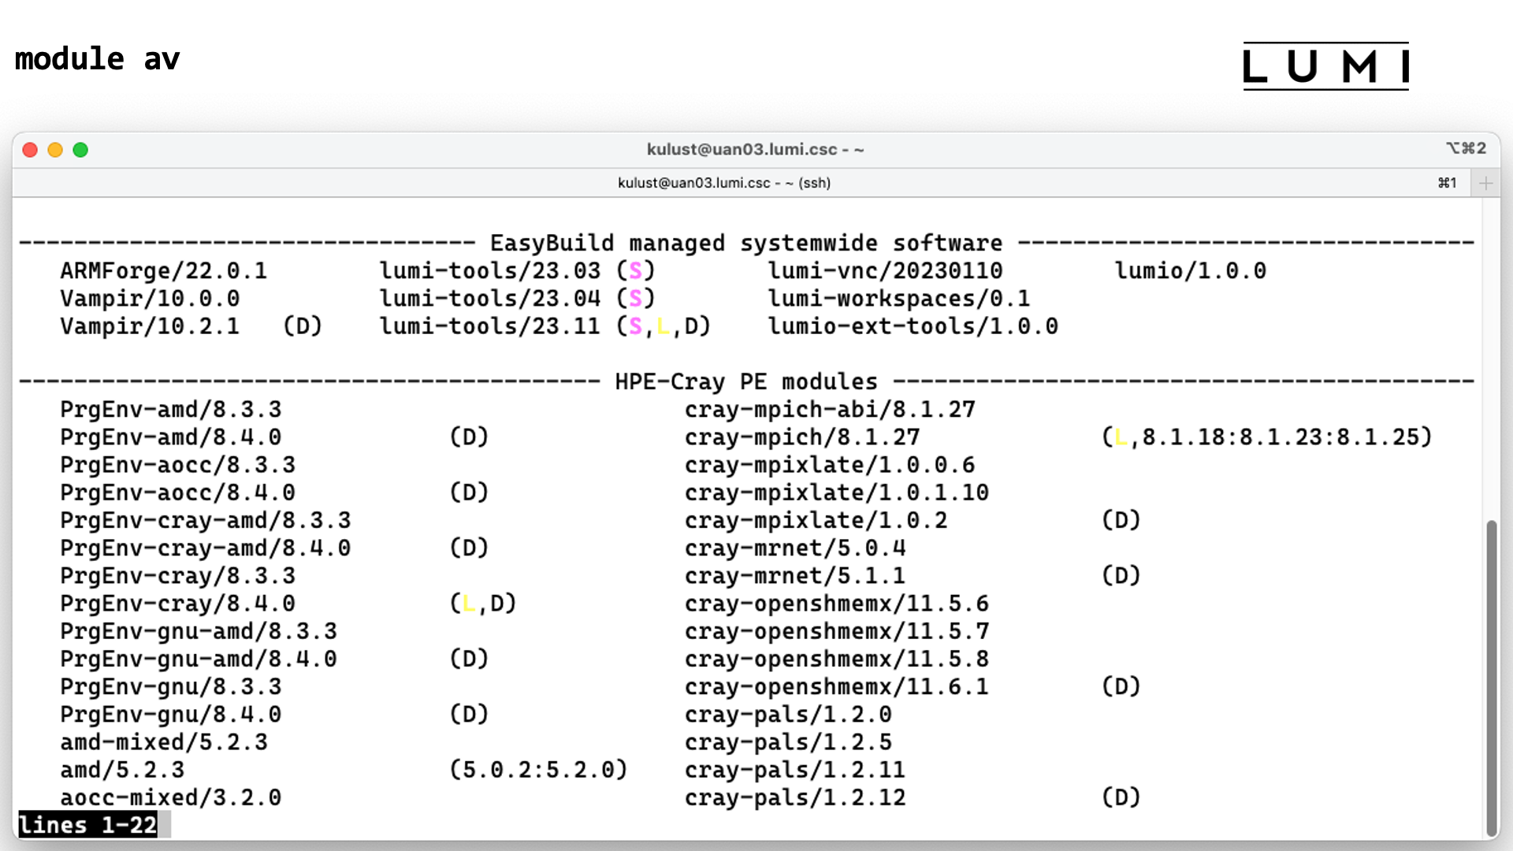Click the PrgEnv-cray-amd/8.3.3 entry

click(206, 520)
